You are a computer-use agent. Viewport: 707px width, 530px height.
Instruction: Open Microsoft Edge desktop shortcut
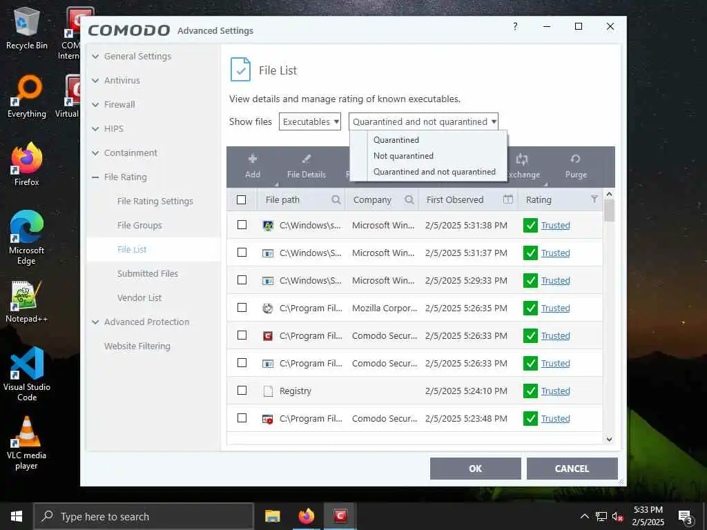pyautogui.click(x=27, y=237)
